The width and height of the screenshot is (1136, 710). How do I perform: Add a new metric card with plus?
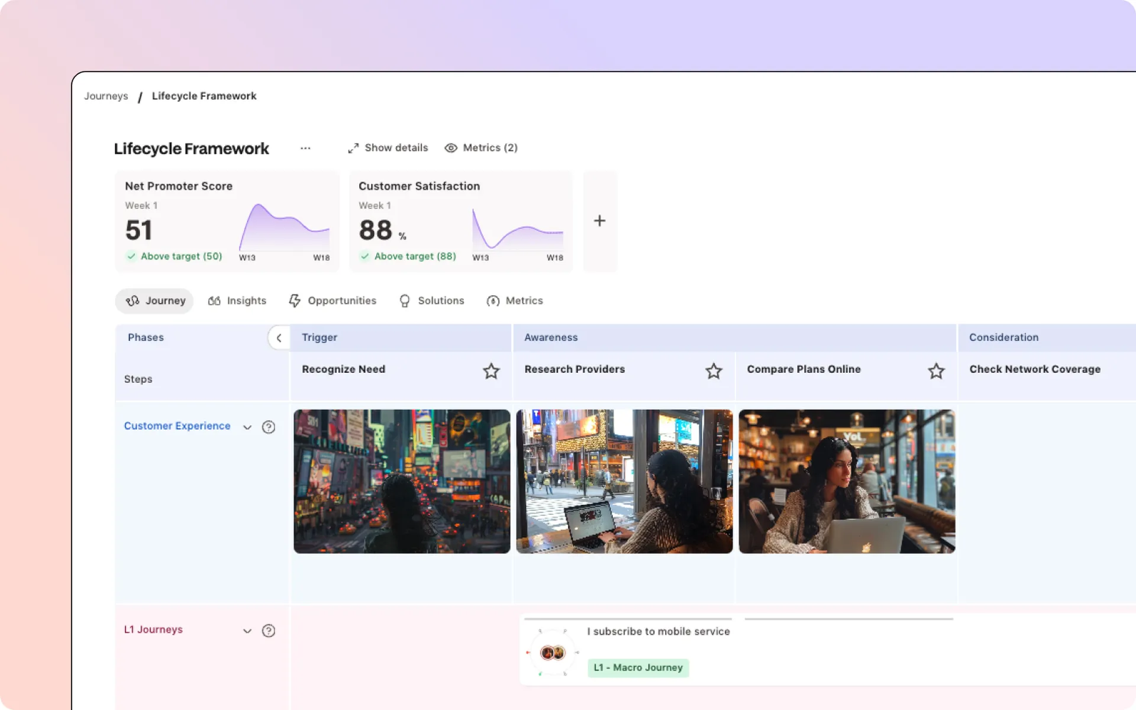(600, 221)
